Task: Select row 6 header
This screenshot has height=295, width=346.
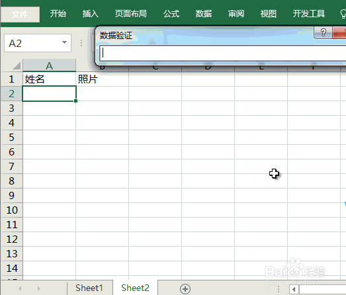Action: 11,152
